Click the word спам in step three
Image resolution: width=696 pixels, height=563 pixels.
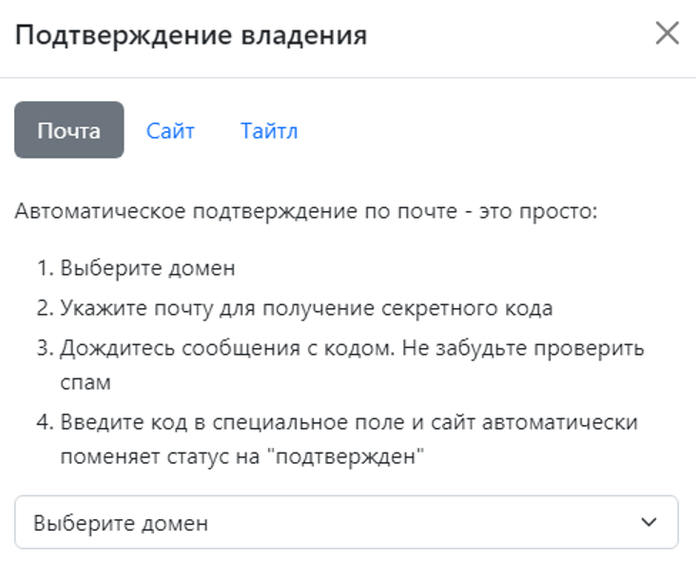click(86, 382)
